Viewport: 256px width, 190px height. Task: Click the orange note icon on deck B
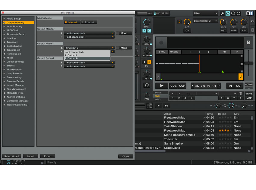click(x=241, y=77)
